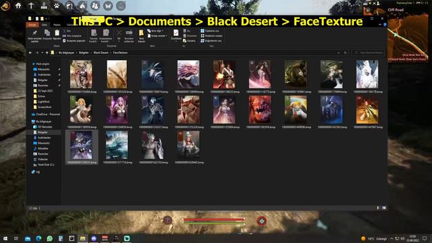Open WhatsApp from the taskbar
The height and width of the screenshot is (243, 432).
pos(49,238)
